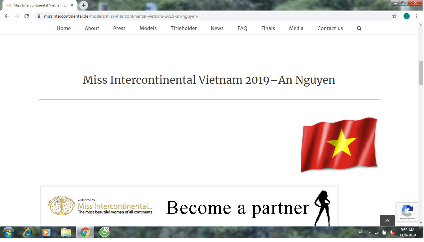
Task: Go to the Contact us page
Action: pyautogui.click(x=330, y=28)
